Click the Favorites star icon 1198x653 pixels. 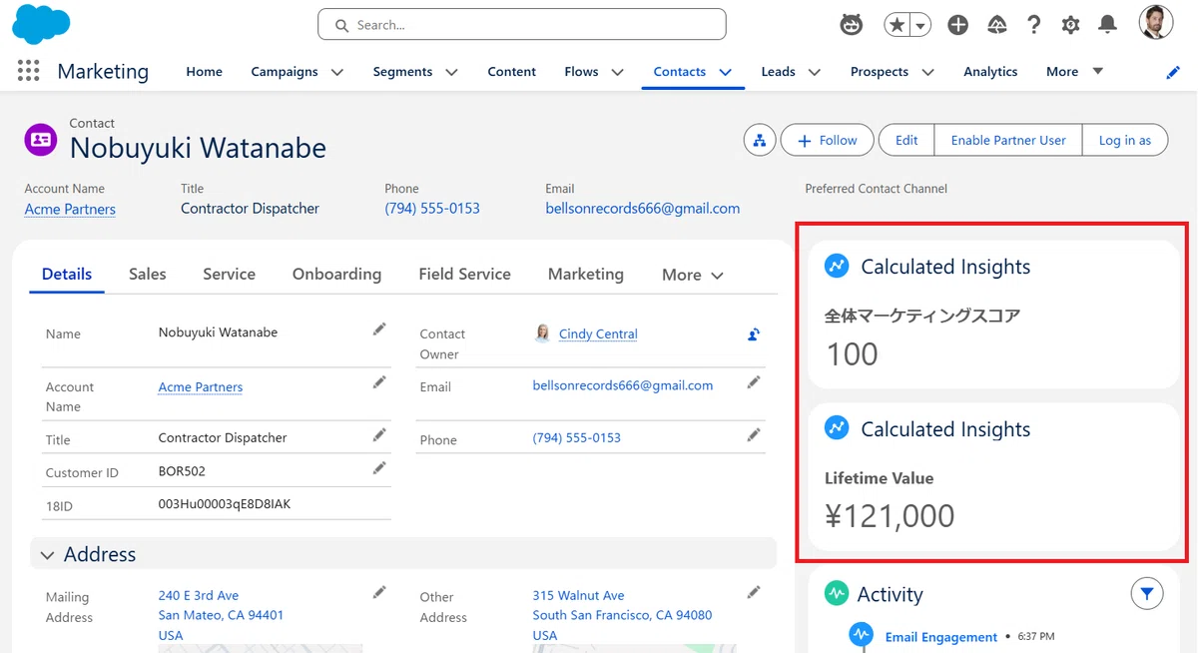897,25
